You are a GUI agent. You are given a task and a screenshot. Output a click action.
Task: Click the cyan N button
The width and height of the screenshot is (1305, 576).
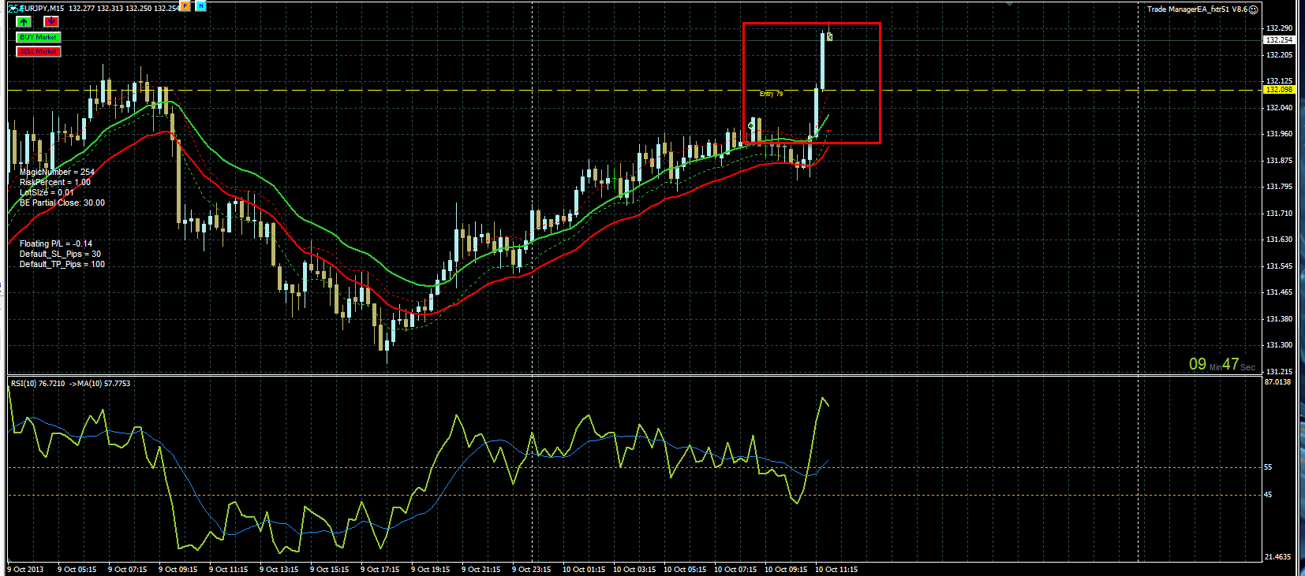tap(201, 6)
